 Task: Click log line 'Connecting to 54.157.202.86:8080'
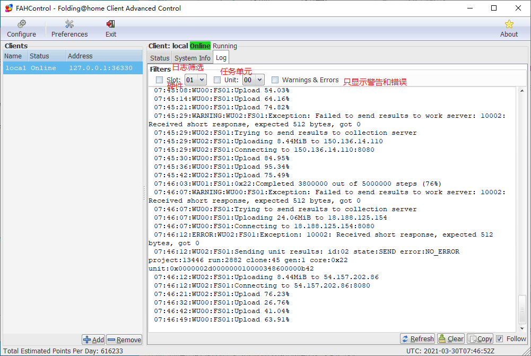click(x=262, y=285)
